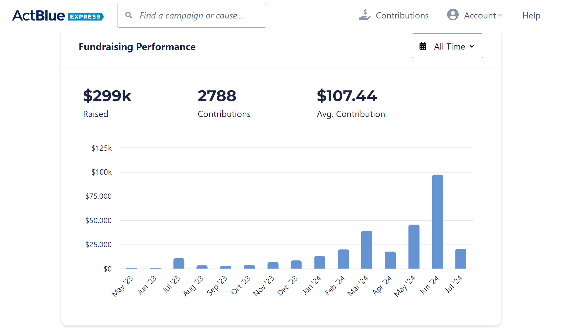Open the Help menu item
Viewport: 562px width, 331px height.
point(531,16)
